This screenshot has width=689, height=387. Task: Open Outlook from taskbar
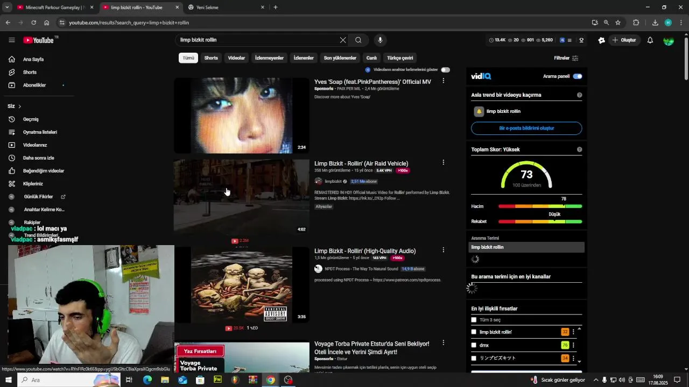(x=182, y=380)
